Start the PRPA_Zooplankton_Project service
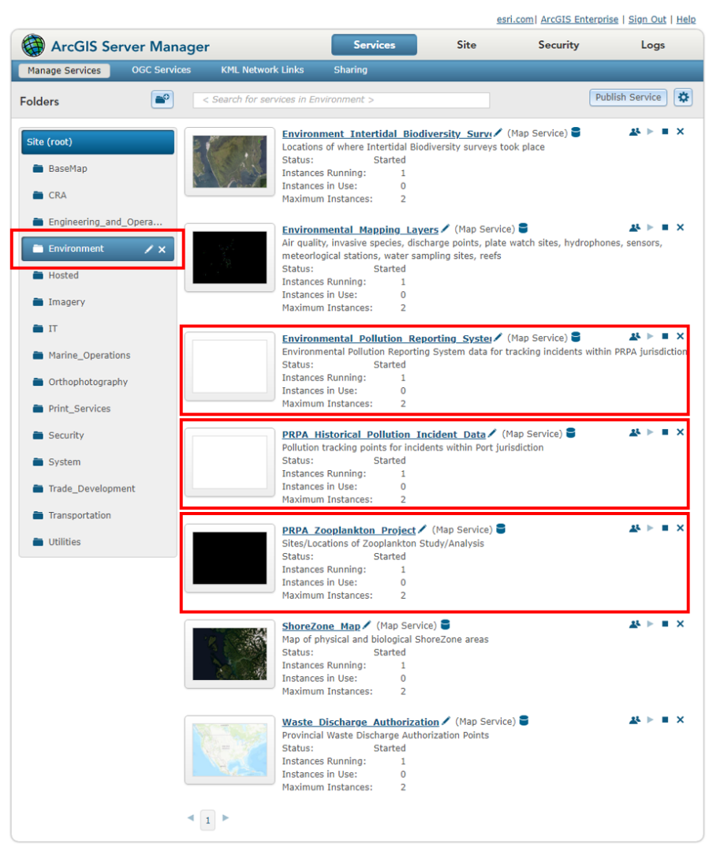713x852 pixels. coord(650,528)
